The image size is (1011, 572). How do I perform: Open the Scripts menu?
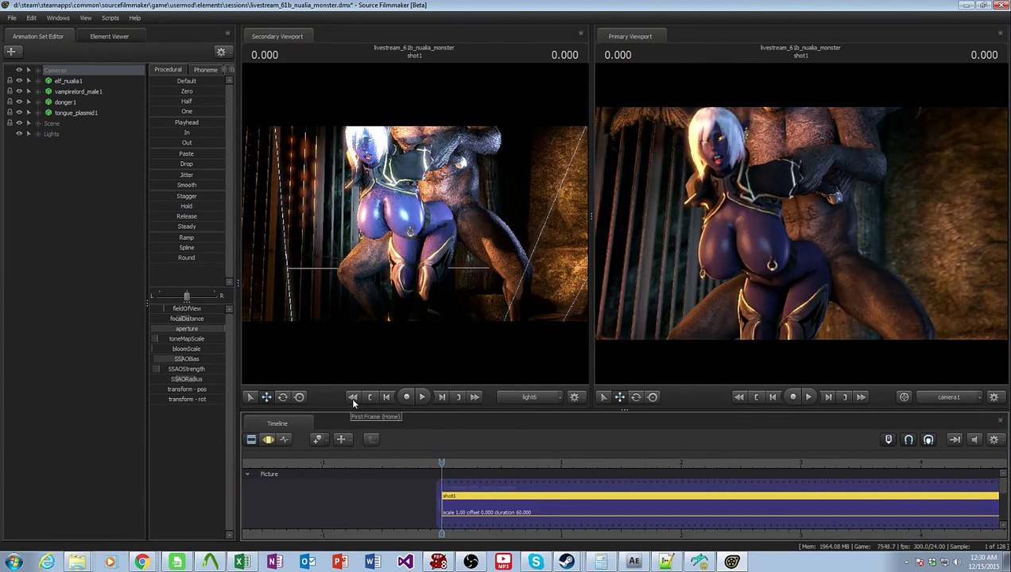[110, 17]
